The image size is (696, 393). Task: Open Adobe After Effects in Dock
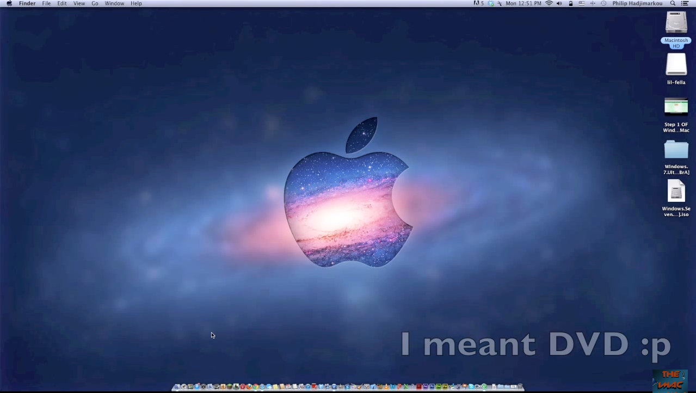point(426,386)
